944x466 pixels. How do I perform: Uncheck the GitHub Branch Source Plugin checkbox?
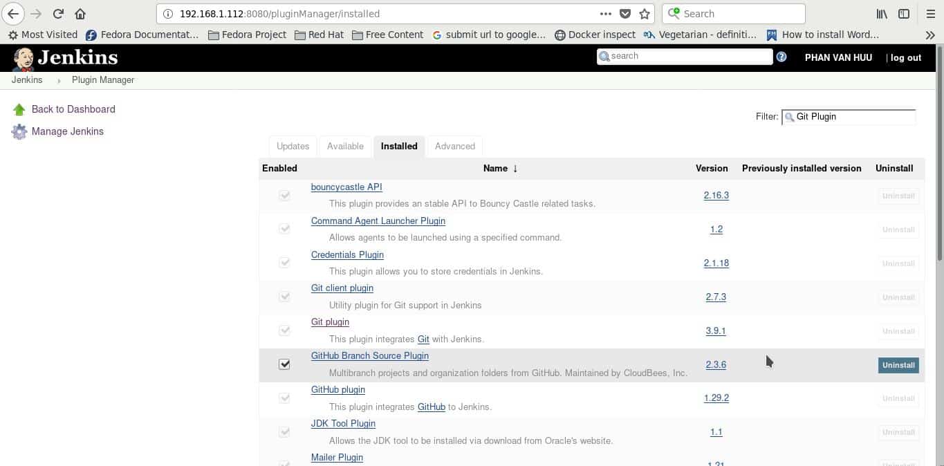click(x=284, y=364)
